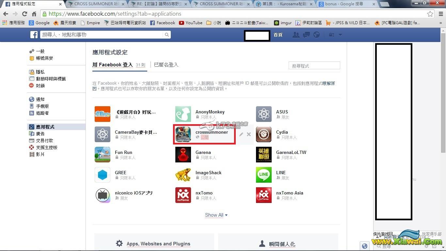
Task: Remove crosssummoner with the X icon
Action: (x=249, y=134)
